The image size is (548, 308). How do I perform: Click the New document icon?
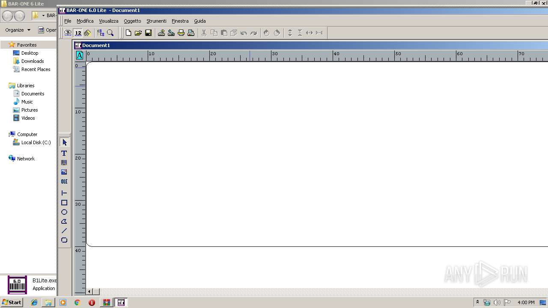[x=128, y=33]
